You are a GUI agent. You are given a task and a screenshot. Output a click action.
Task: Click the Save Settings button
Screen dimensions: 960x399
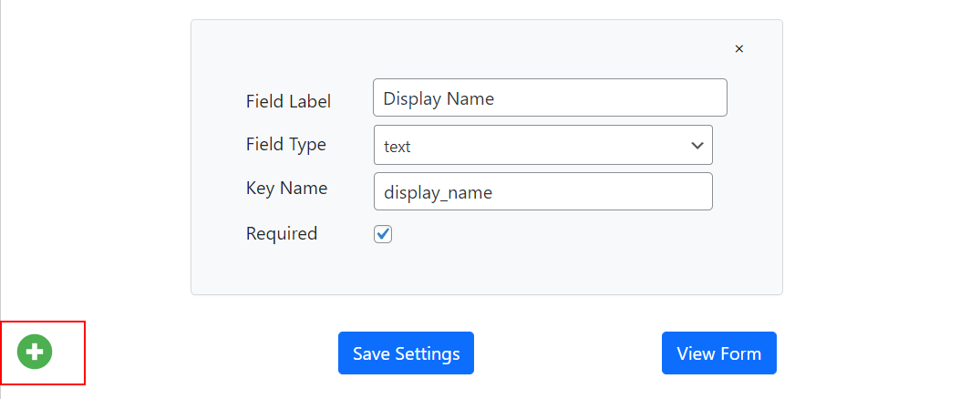click(406, 353)
